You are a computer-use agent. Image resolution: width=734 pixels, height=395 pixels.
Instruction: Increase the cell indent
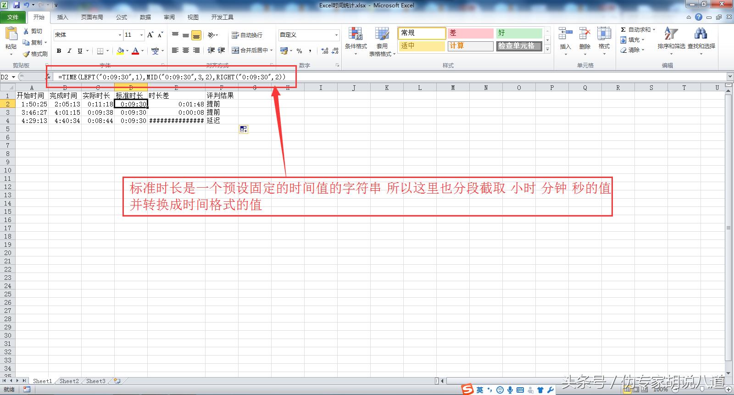click(222, 50)
